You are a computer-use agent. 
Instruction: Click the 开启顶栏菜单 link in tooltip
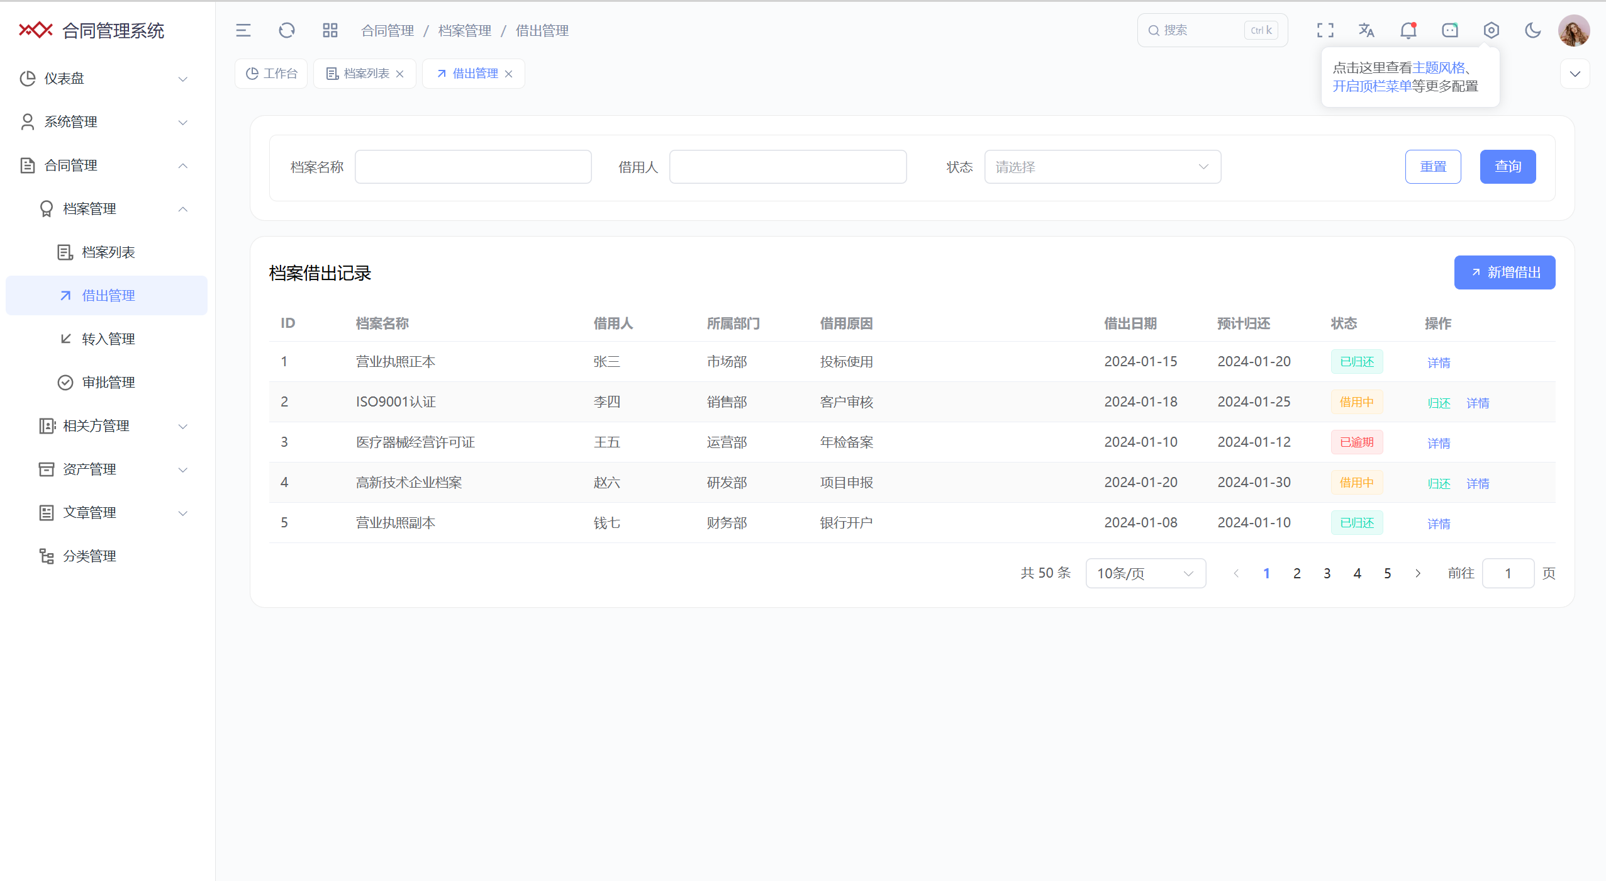pyautogui.click(x=1372, y=86)
